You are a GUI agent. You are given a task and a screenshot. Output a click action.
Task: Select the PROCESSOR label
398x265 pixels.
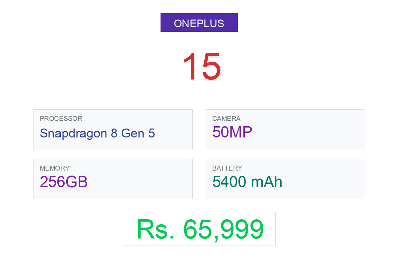(61, 119)
